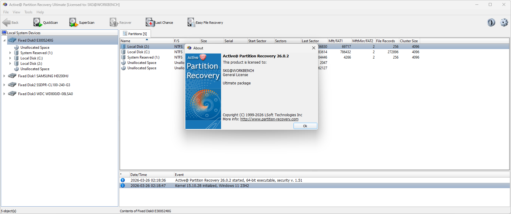Screen dimensions: 511x214
Task: Start a SuperScan from the toolbar
Action: [x=82, y=23]
